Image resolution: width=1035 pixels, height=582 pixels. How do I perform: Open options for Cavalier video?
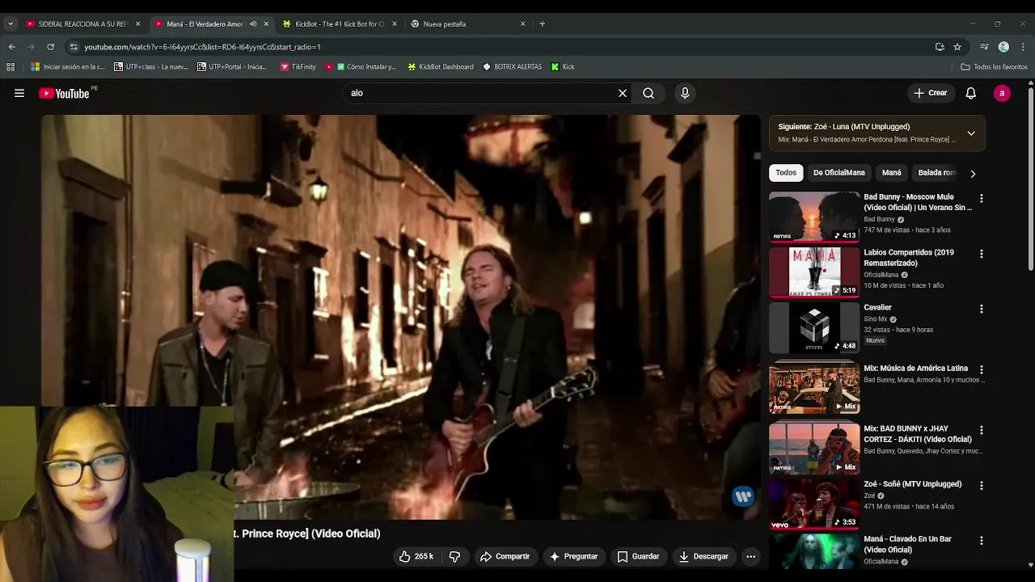tap(982, 309)
